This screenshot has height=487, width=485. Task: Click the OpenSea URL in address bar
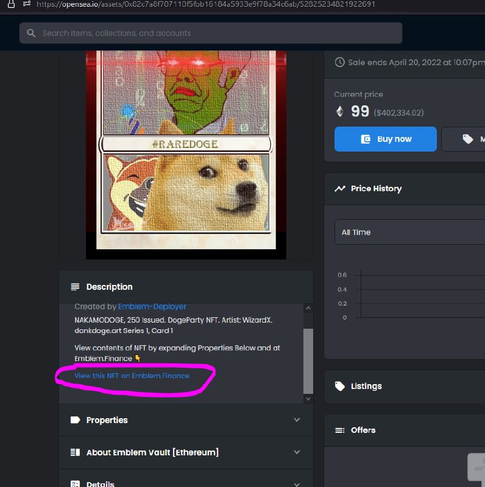pyautogui.click(x=206, y=4)
